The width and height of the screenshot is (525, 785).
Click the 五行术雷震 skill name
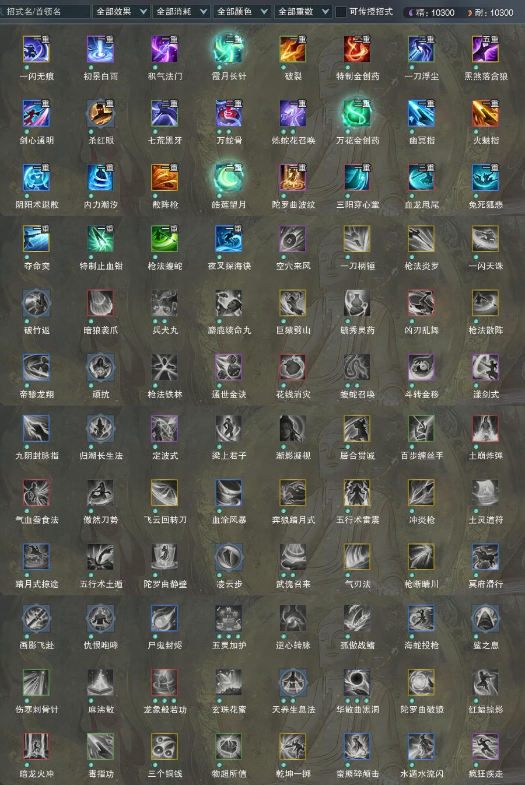point(358,520)
